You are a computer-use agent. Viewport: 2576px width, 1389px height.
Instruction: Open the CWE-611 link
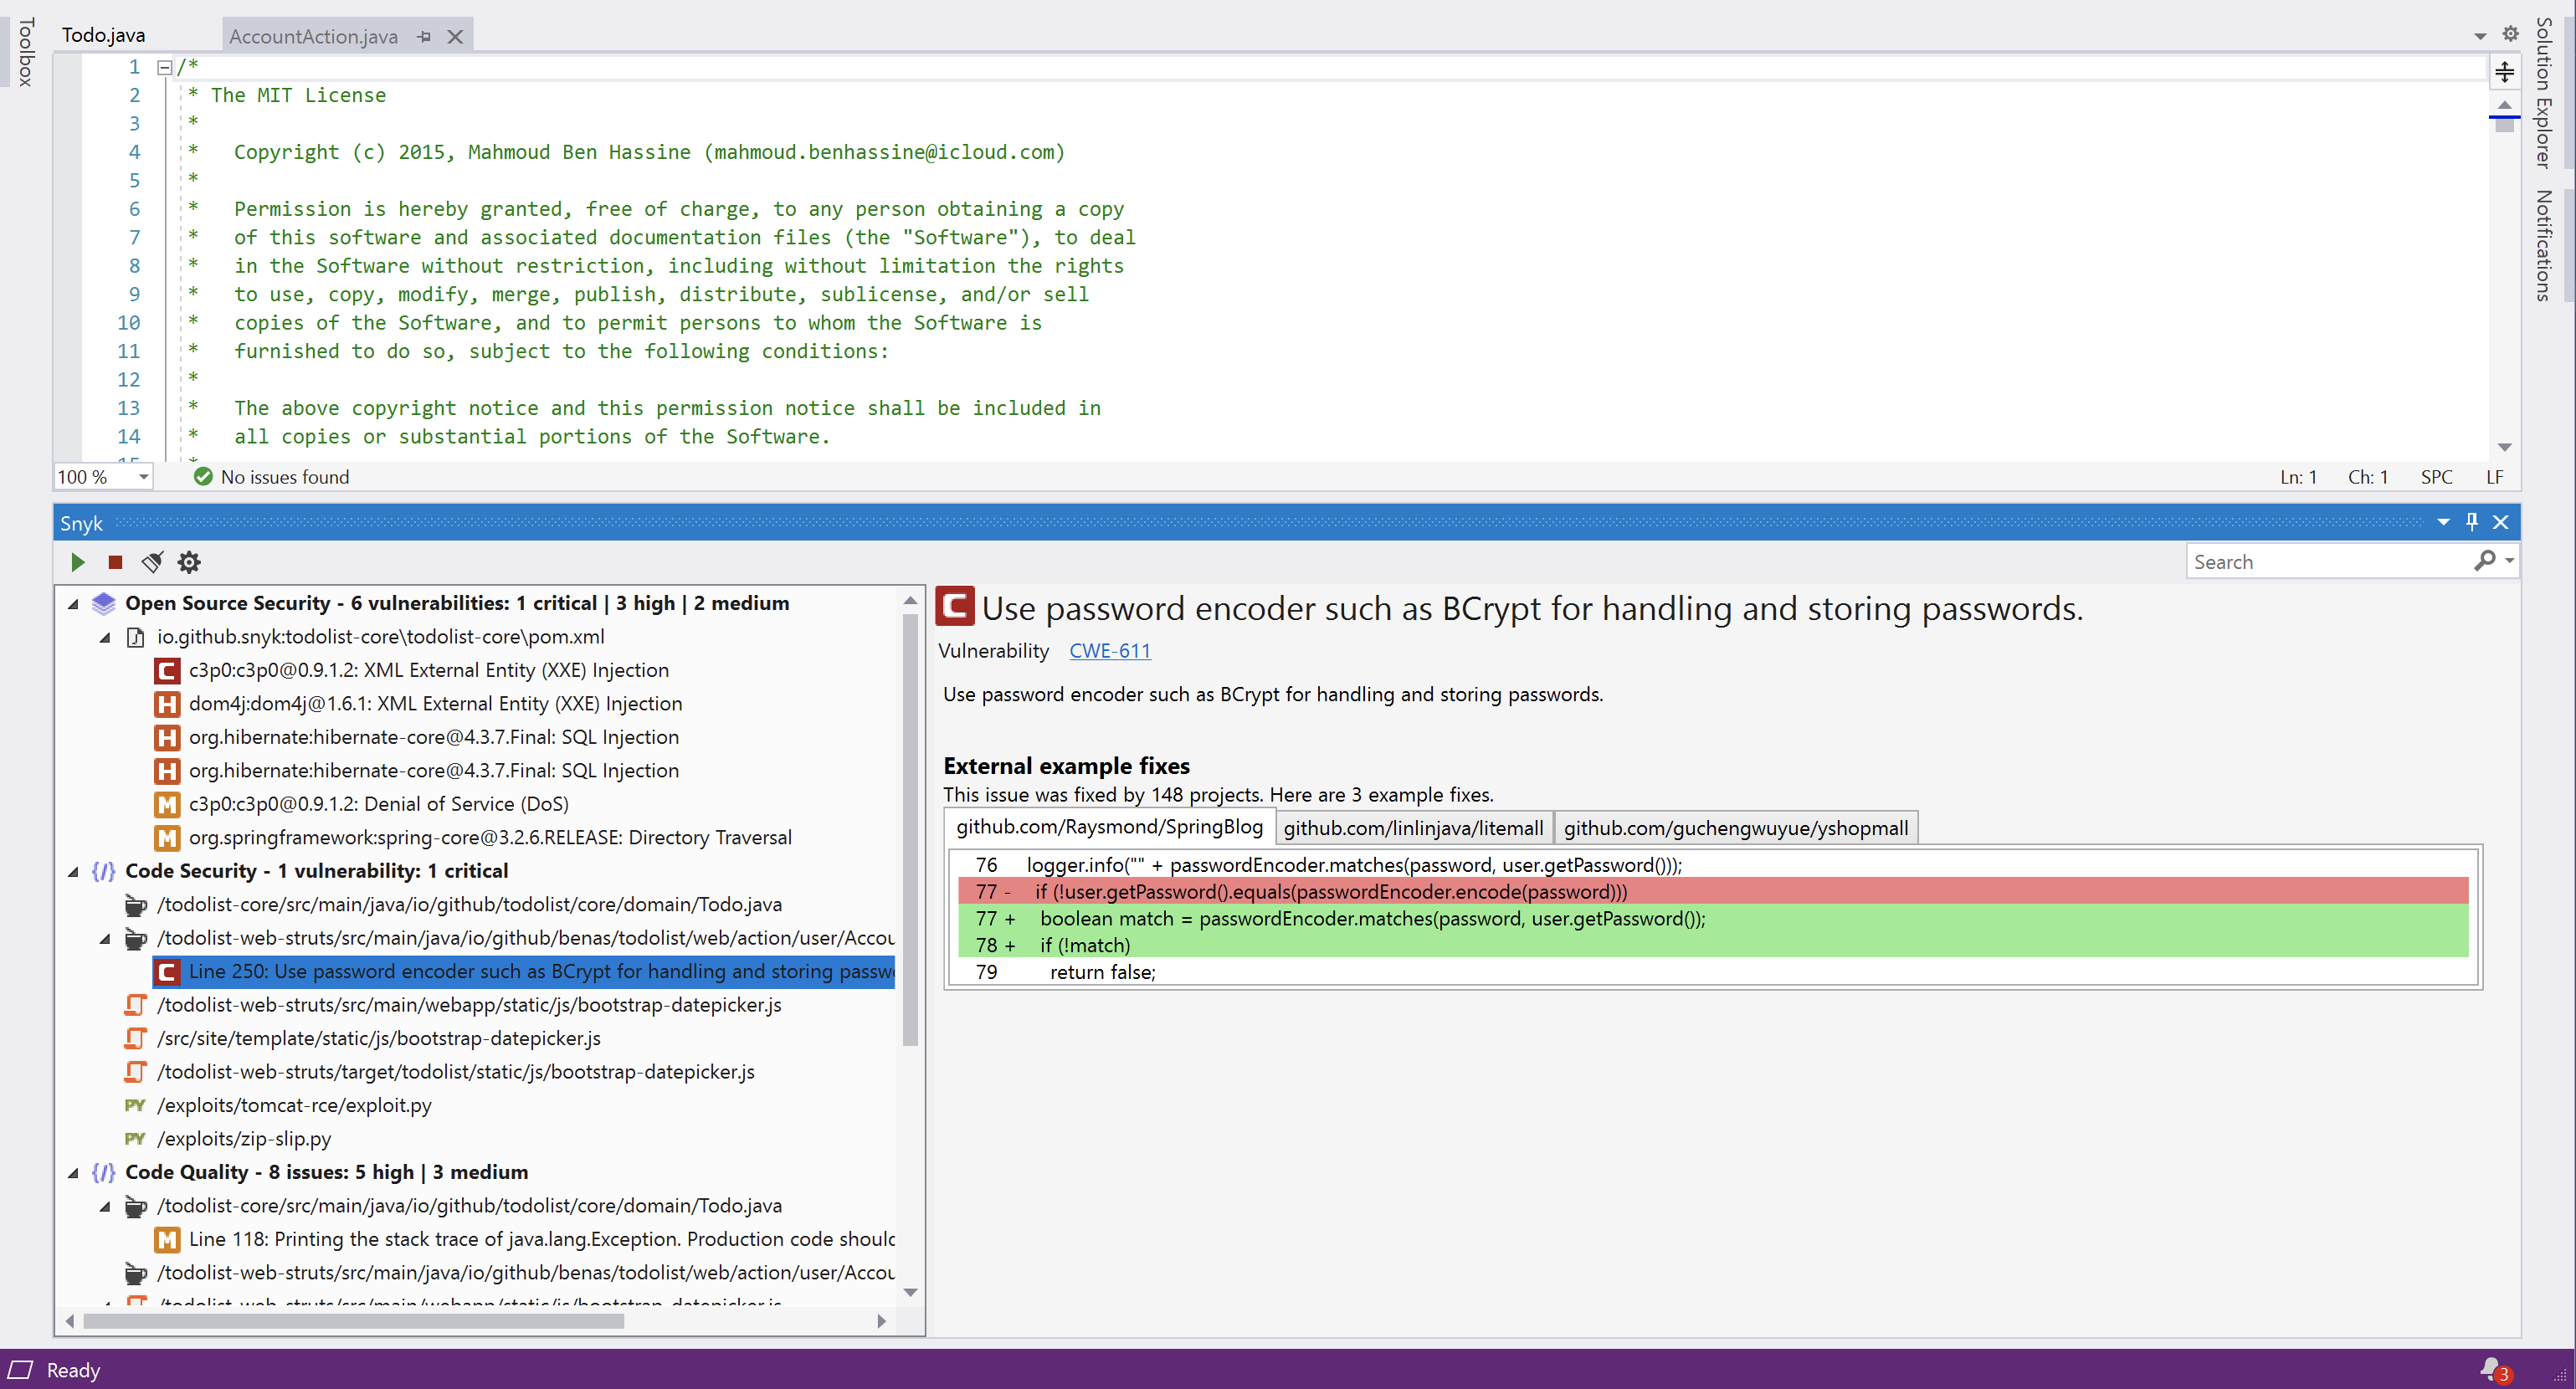point(1110,651)
